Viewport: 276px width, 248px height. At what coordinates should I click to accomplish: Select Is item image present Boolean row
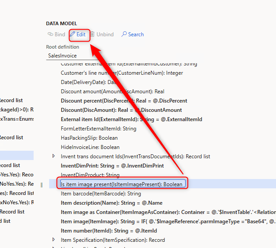click(x=121, y=184)
